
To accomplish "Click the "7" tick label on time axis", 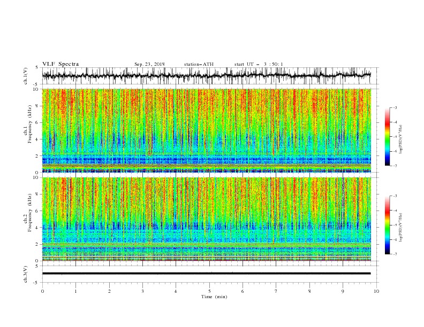I will point(276,291).
